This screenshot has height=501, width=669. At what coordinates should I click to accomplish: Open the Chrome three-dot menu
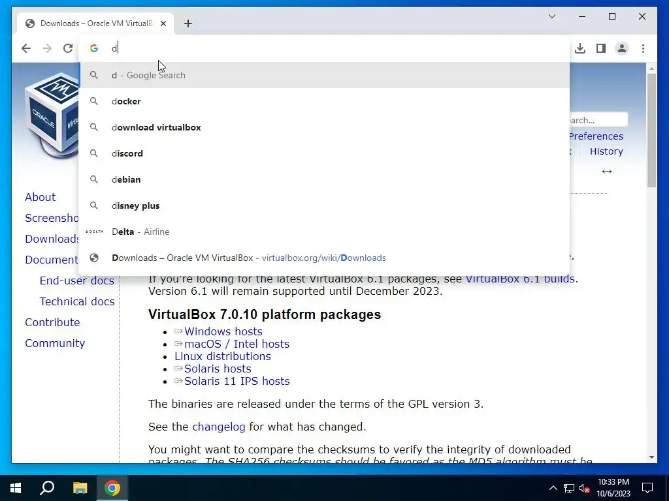pos(643,48)
